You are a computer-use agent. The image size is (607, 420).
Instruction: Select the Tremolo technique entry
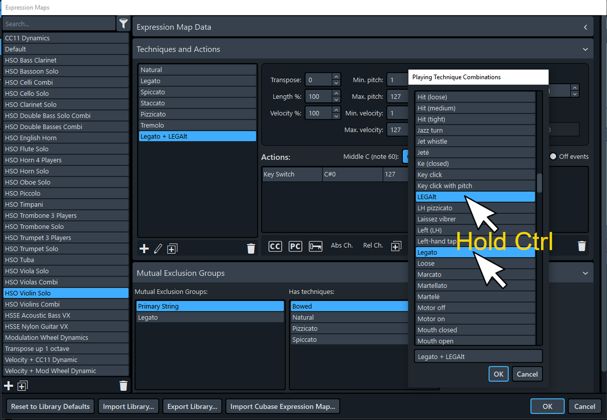pos(197,125)
